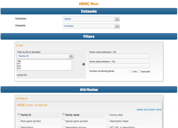Collapse the Attributes section header
Viewport: 178px width, 128px height.
[89, 89]
